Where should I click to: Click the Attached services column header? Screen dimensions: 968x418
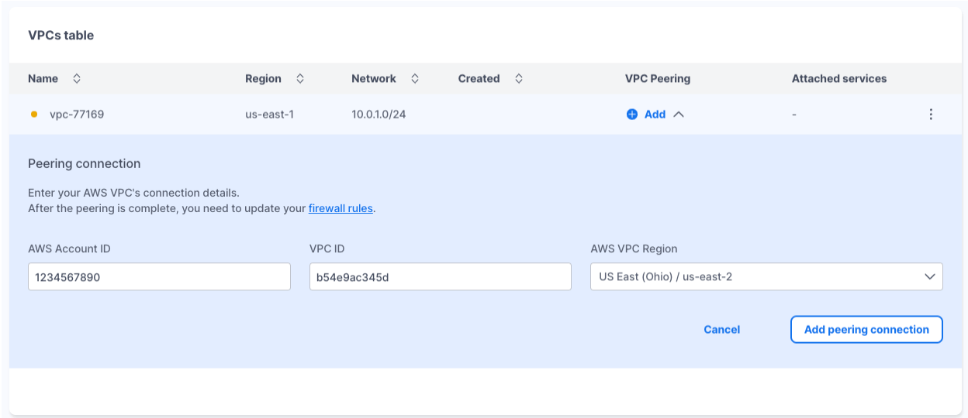838,78
